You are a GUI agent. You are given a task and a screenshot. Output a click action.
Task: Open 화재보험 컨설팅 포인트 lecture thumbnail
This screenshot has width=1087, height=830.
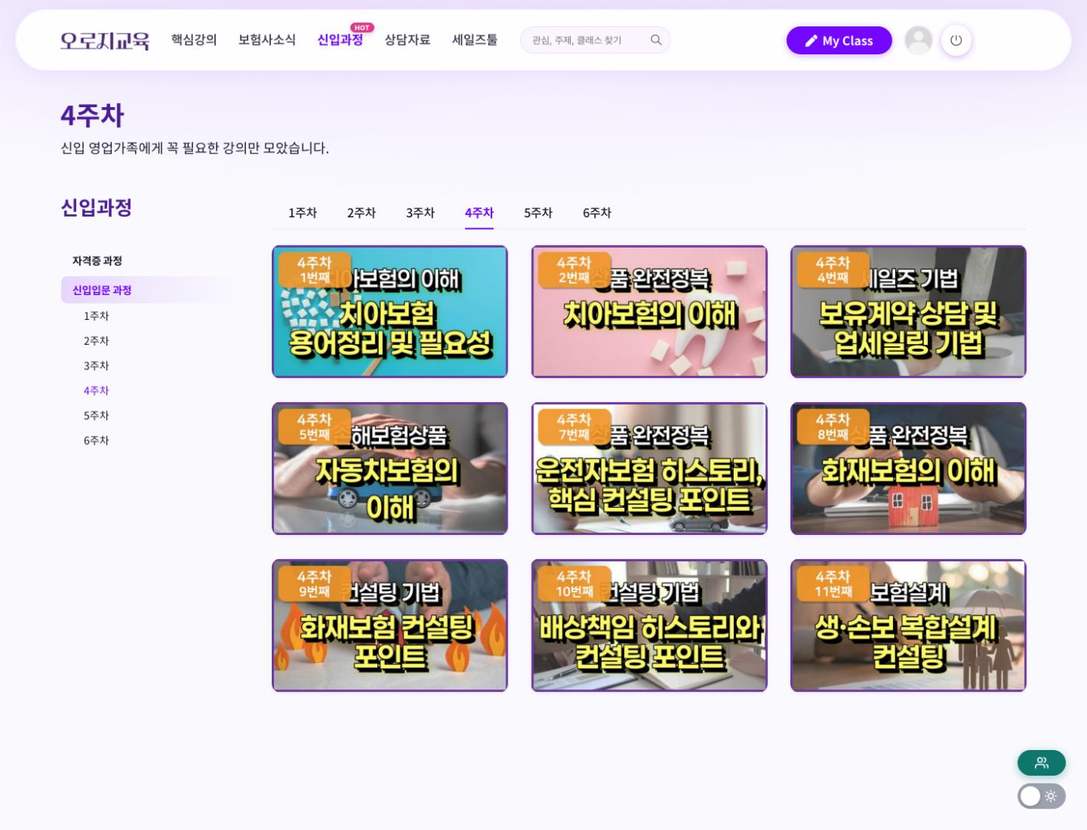[x=390, y=625]
